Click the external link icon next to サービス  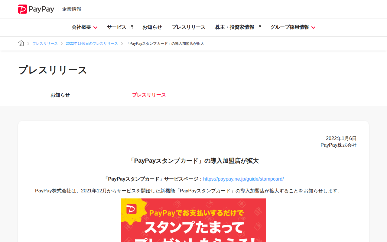tap(131, 27)
